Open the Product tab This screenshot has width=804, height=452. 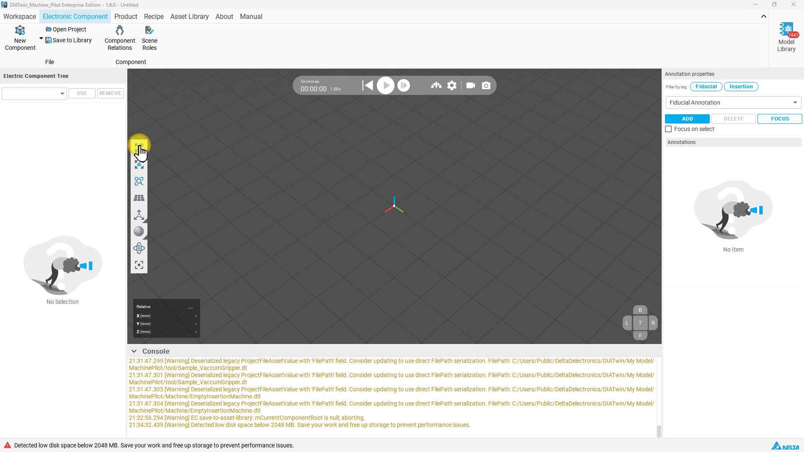pos(126,17)
